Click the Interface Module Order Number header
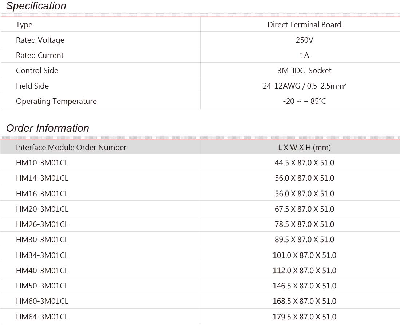Image resolution: width=400 pixels, height=330 pixels. click(x=71, y=148)
